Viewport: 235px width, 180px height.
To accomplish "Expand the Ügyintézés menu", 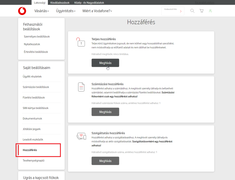I will pos(66,11).
